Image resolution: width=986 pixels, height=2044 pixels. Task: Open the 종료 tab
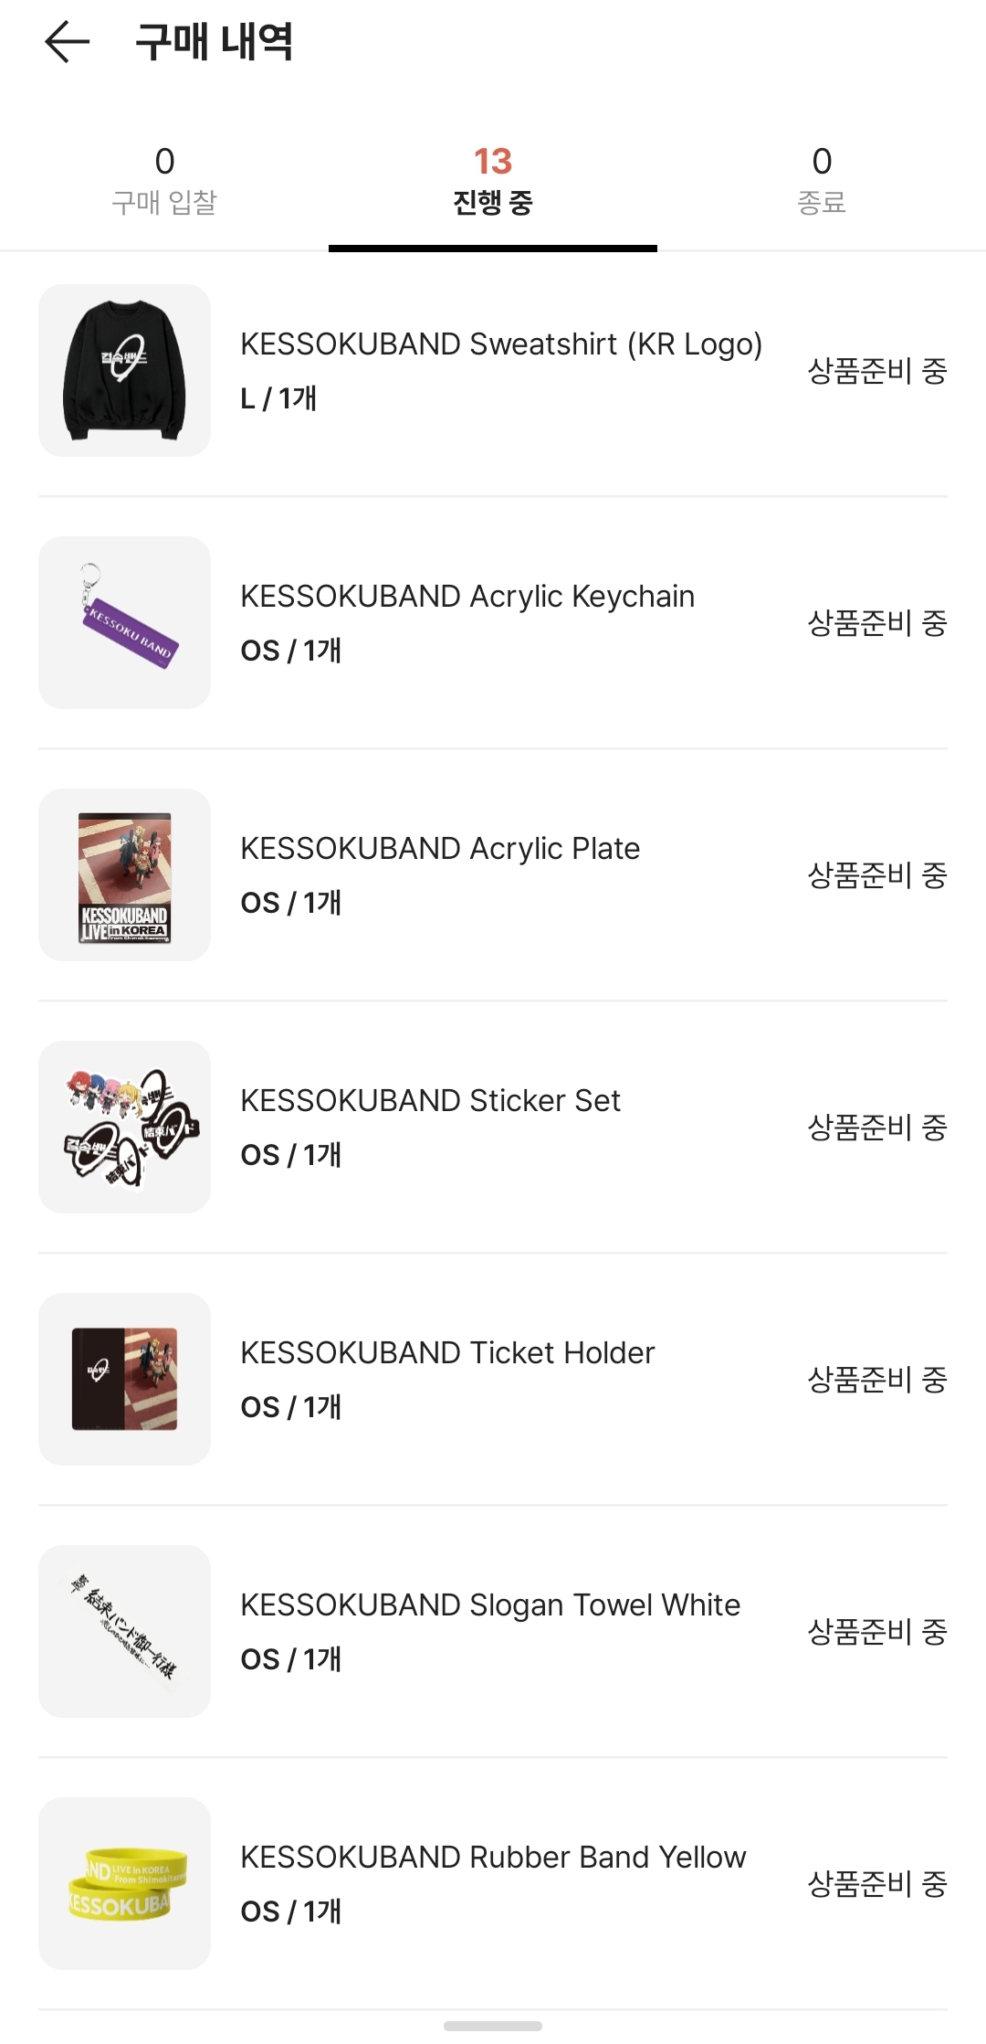822,181
